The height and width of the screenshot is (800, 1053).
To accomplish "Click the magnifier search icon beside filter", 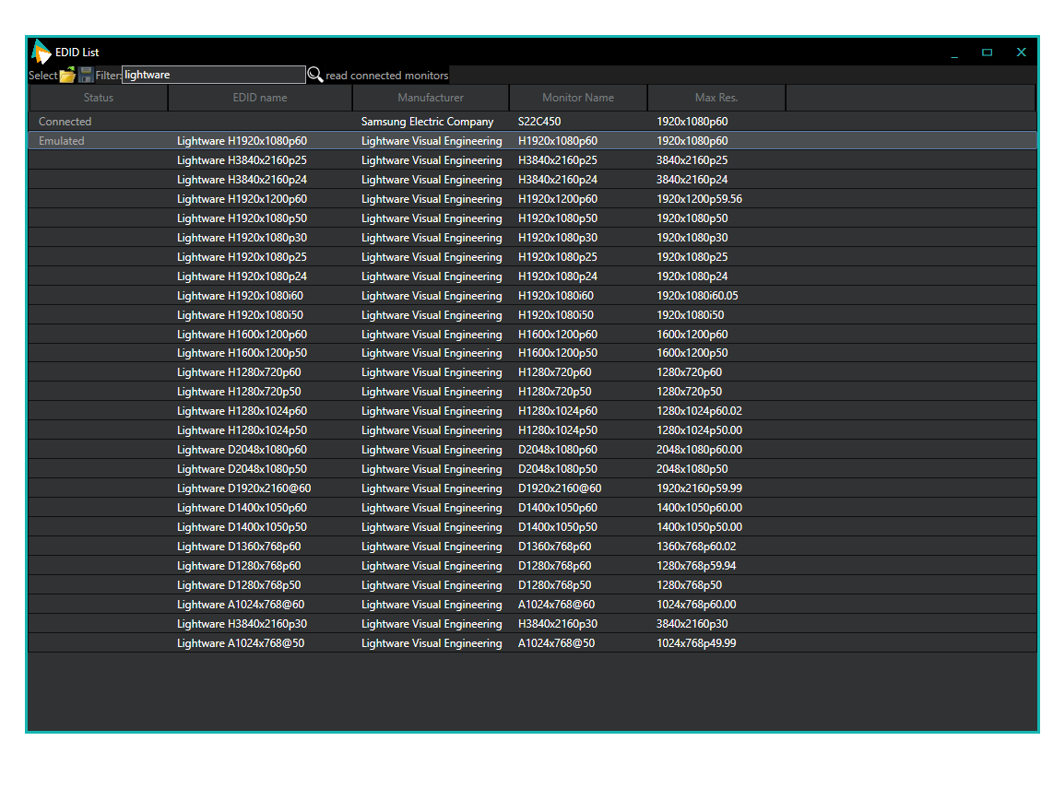I will [x=315, y=75].
